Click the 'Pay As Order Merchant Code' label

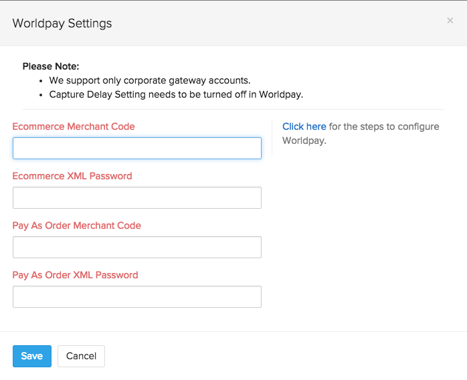click(77, 225)
